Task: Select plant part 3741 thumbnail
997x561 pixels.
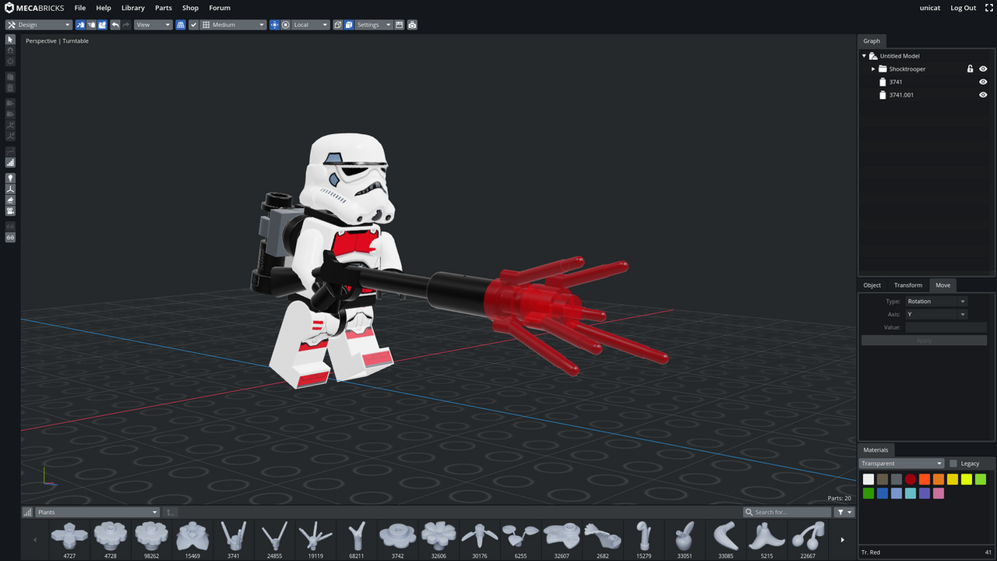Action: (233, 538)
